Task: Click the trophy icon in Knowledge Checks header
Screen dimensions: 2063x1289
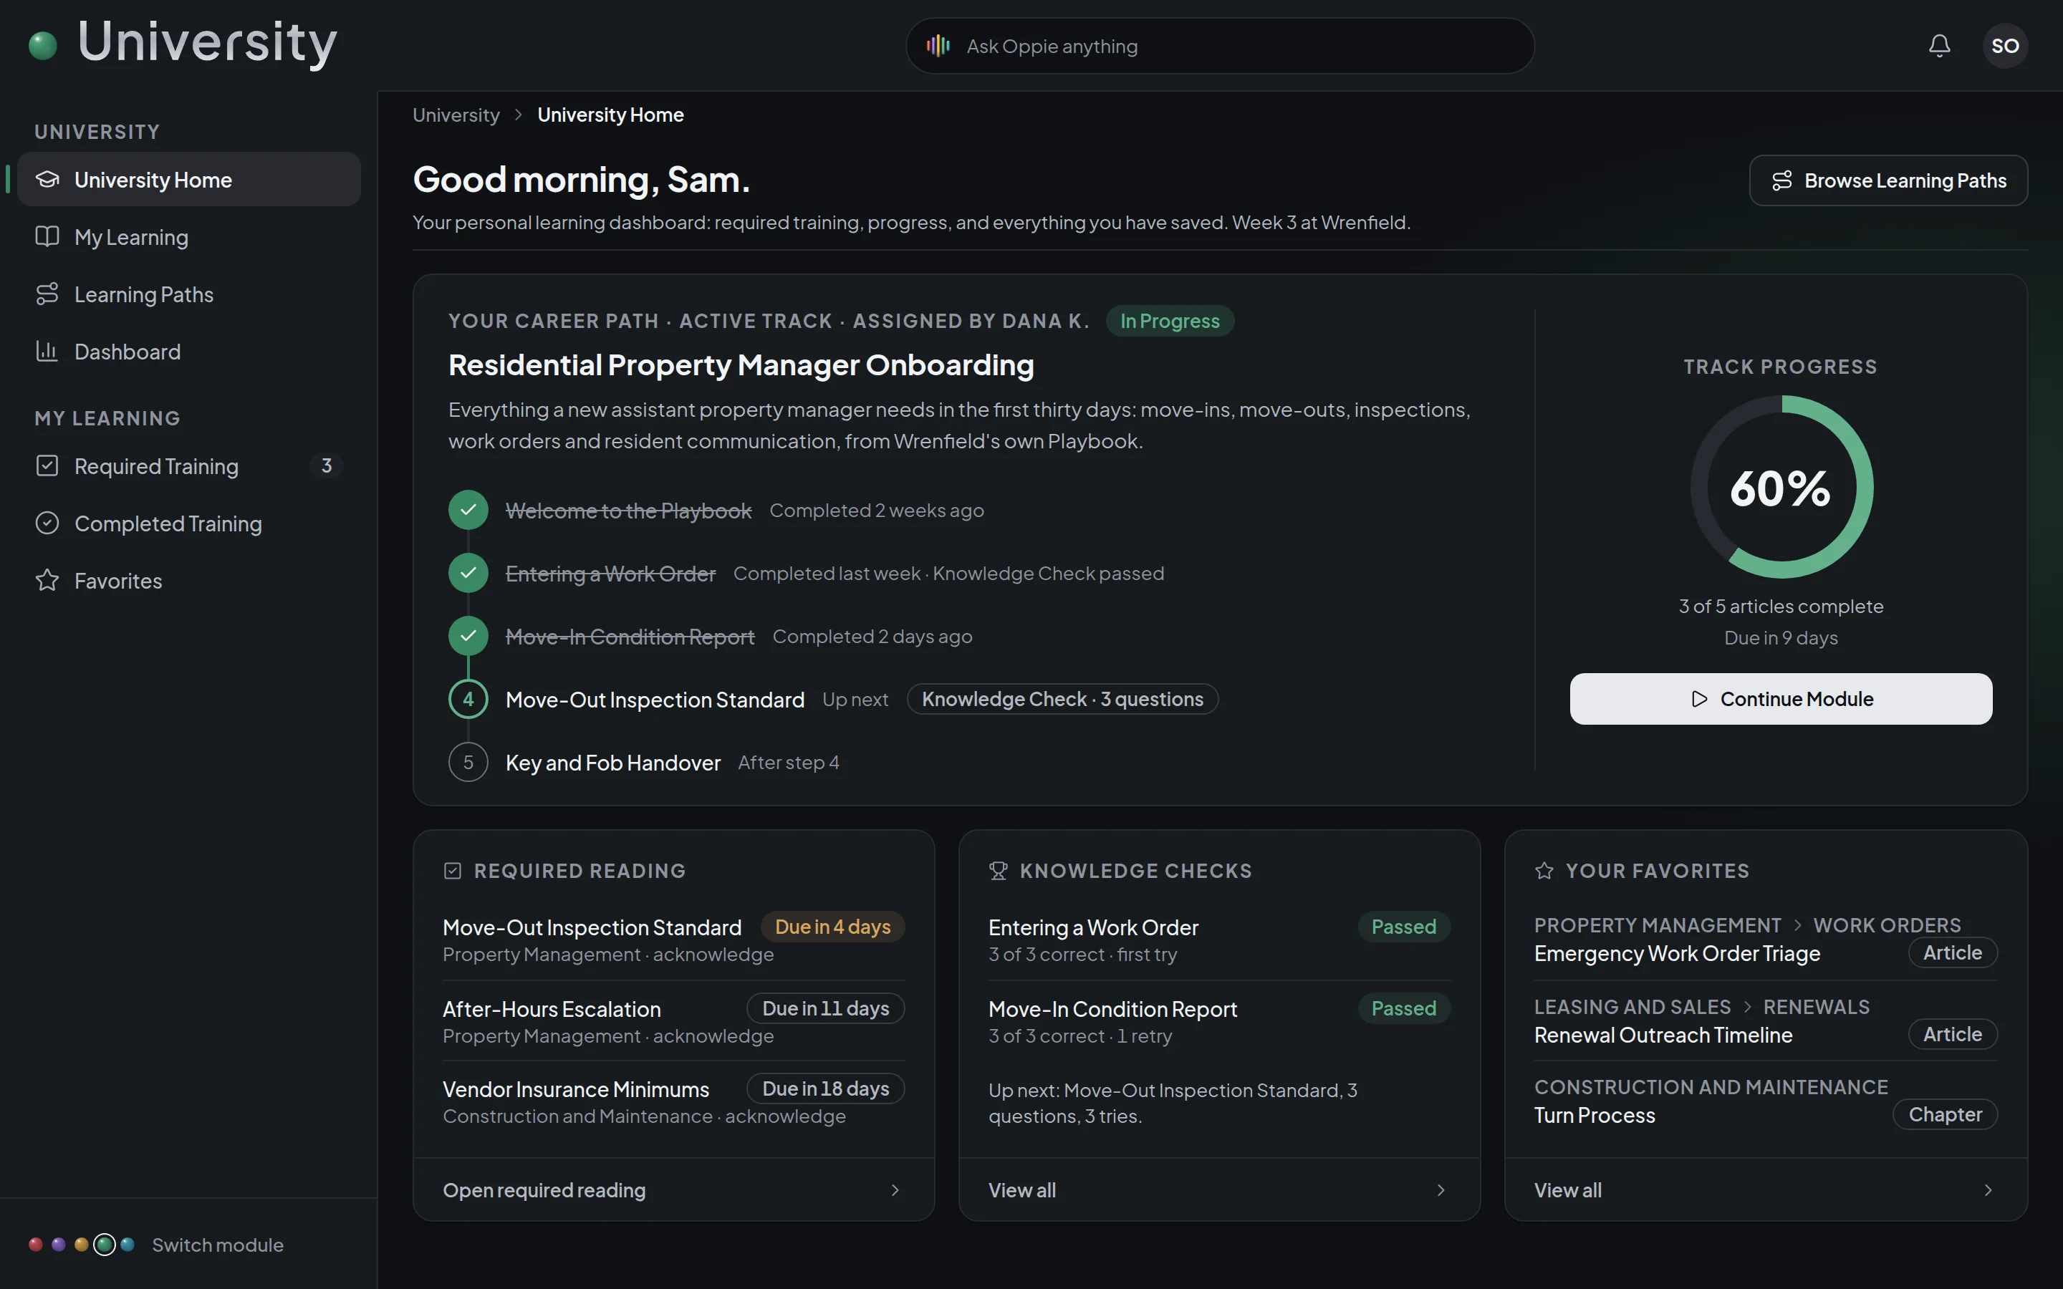Action: tap(999, 870)
